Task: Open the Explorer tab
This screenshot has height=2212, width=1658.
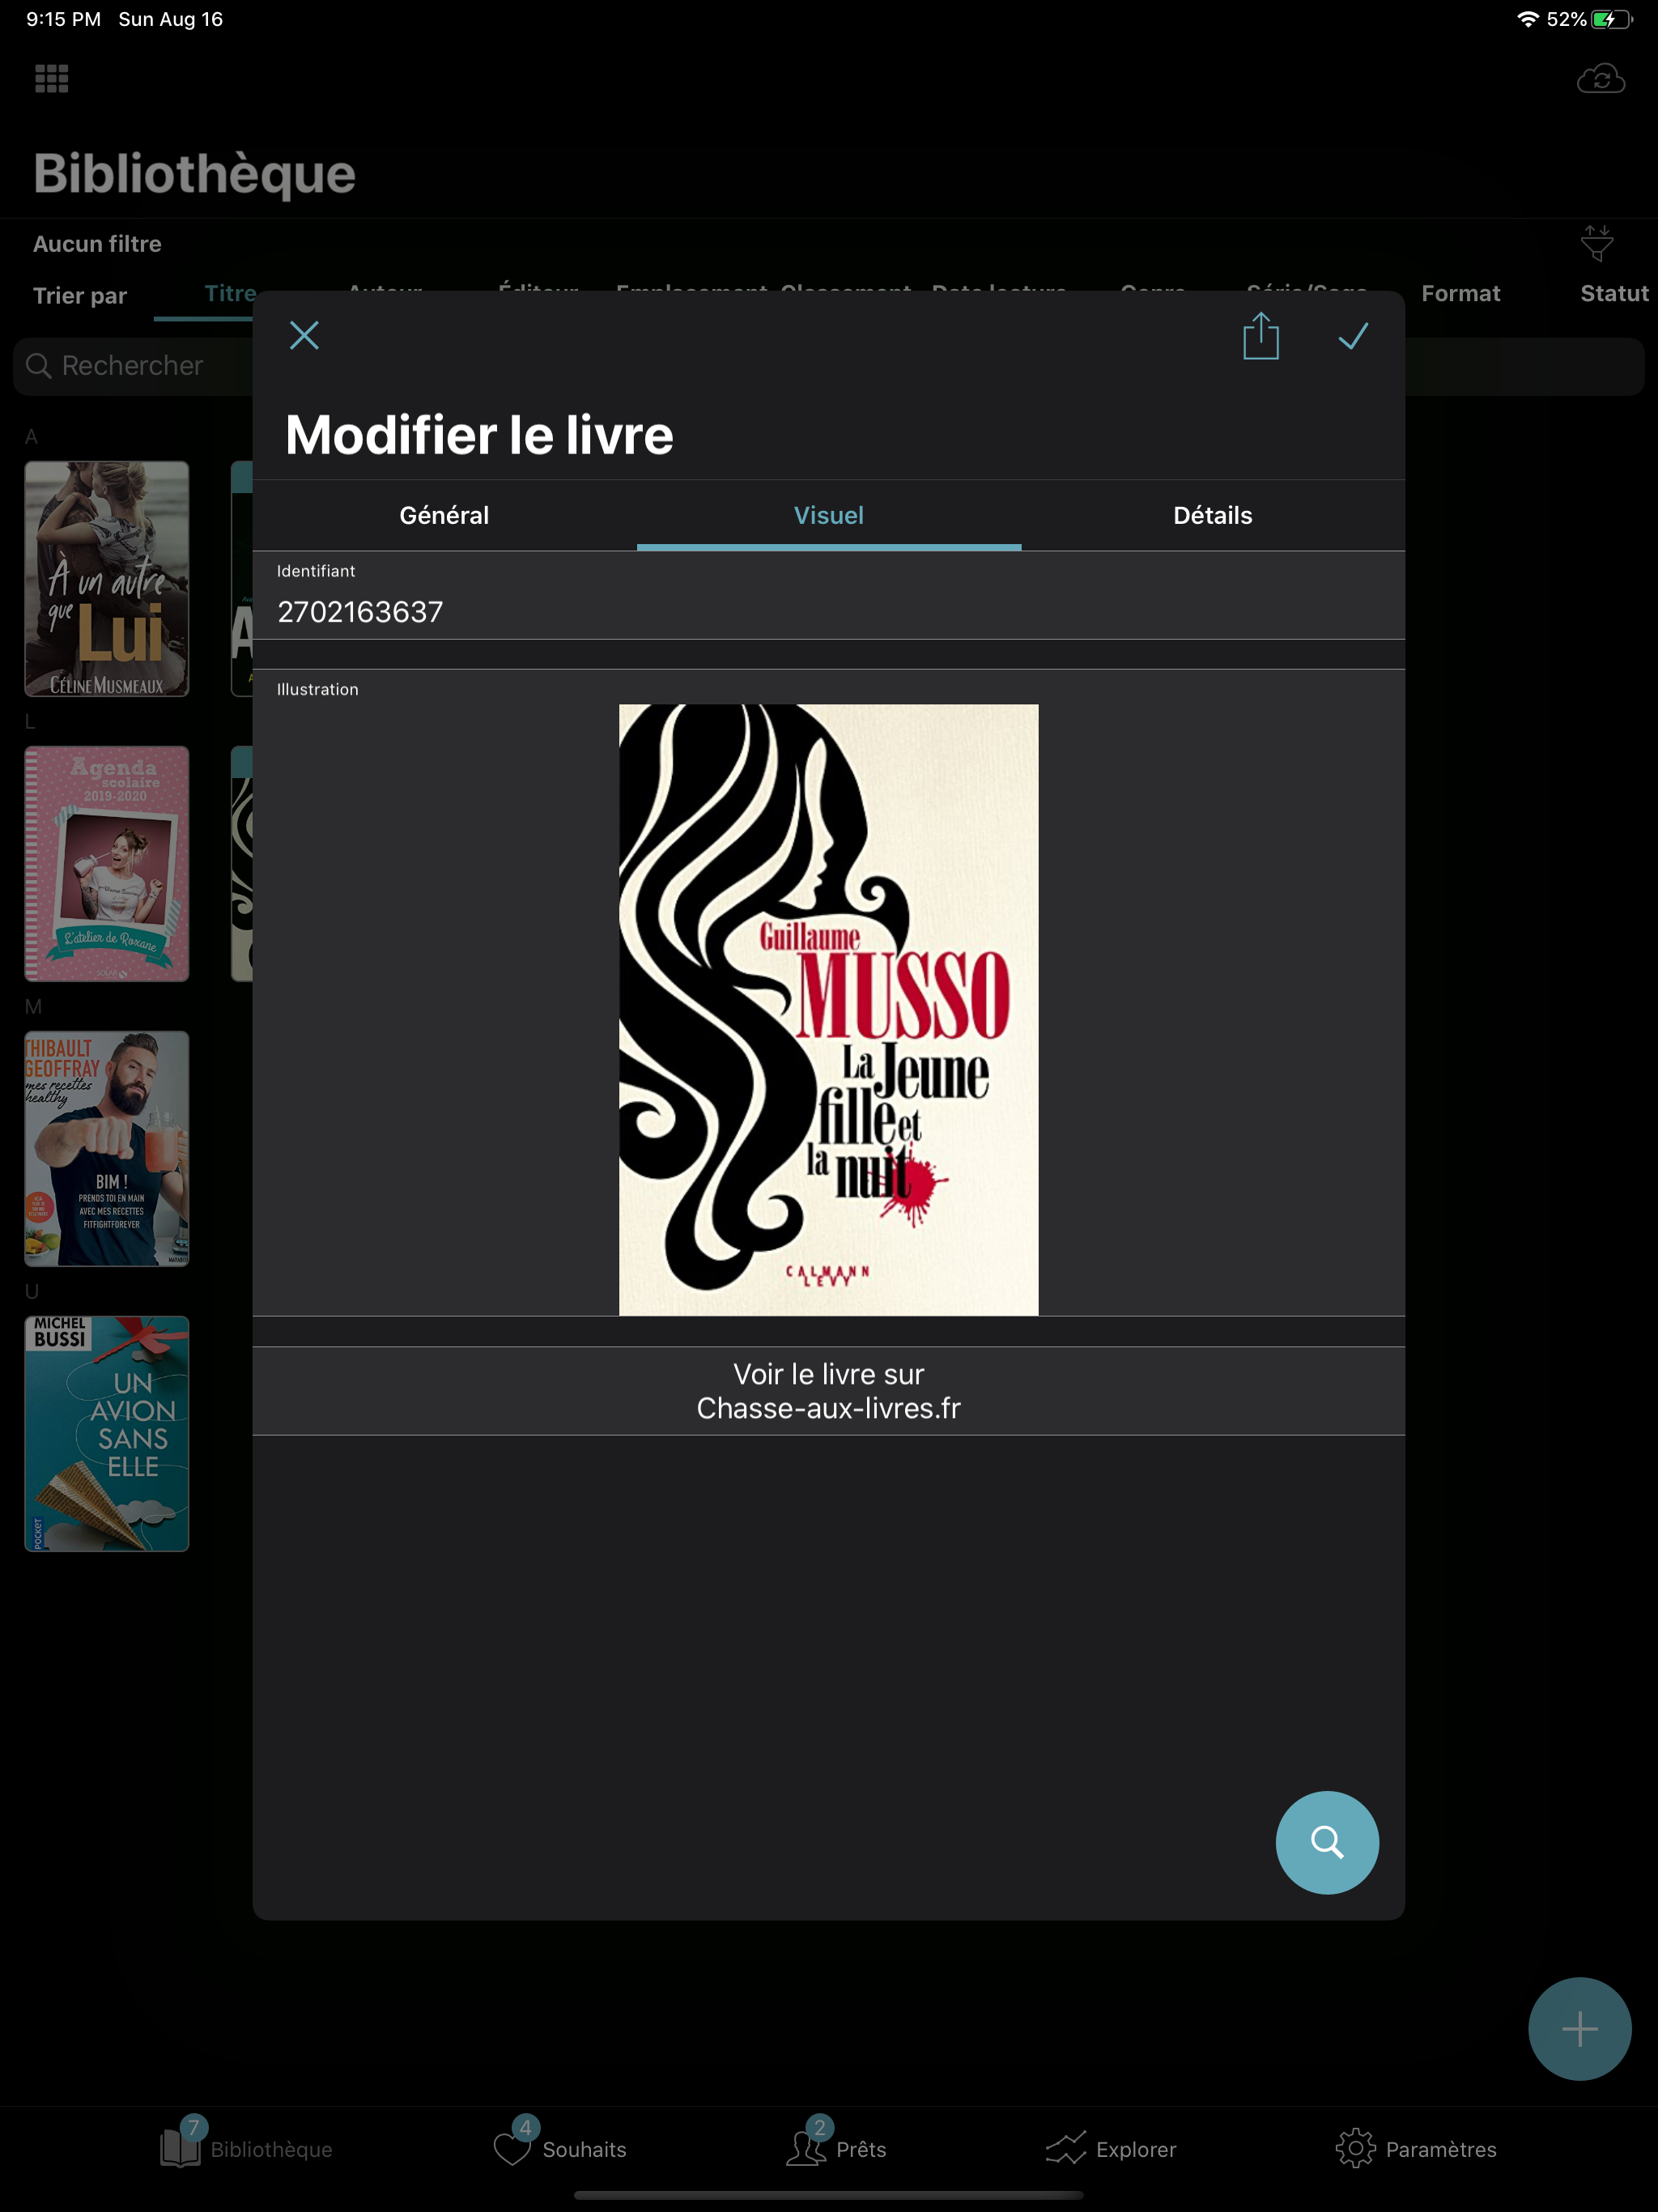Action: 1110,2148
